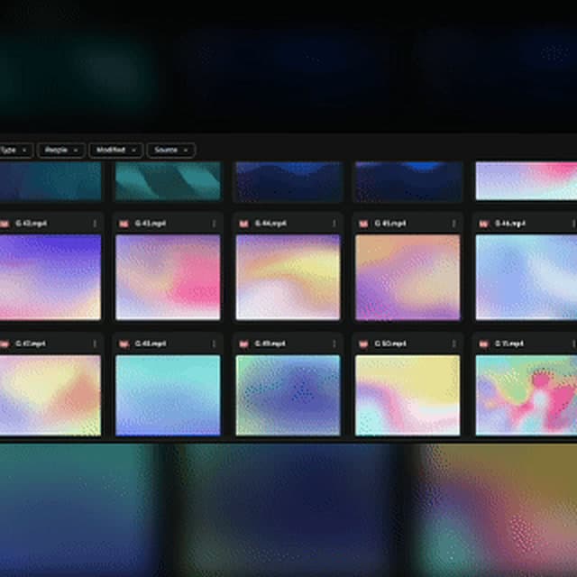577x577 pixels.
Task: Open more options for G 48.mp4
Action: [215, 343]
